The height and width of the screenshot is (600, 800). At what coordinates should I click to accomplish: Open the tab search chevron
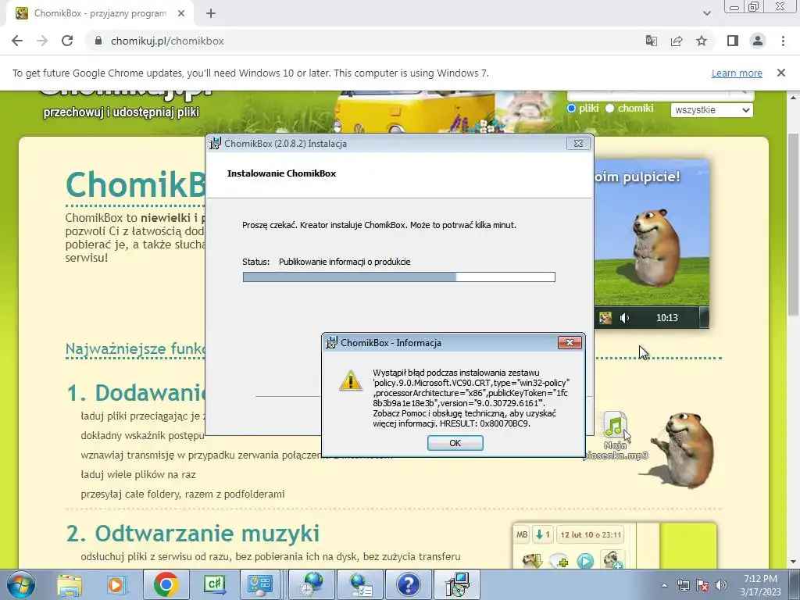pos(706,13)
